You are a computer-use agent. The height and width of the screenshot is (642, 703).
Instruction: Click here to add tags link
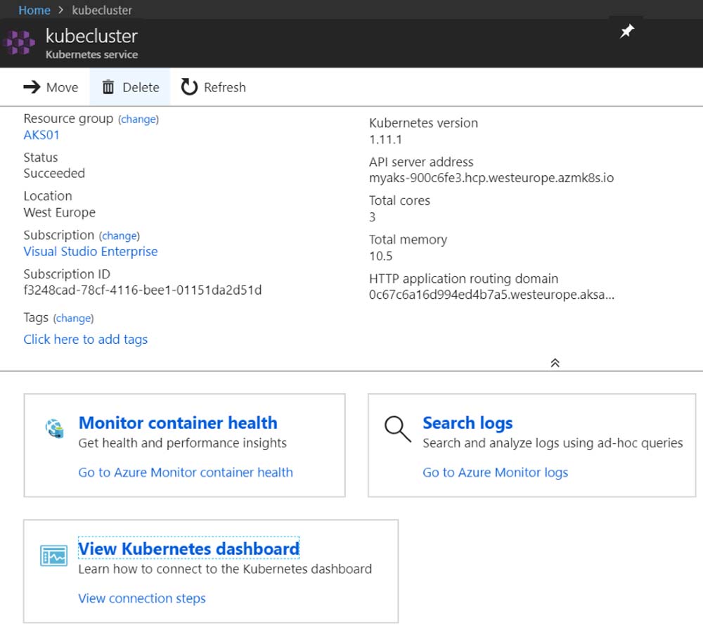pyautogui.click(x=86, y=339)
